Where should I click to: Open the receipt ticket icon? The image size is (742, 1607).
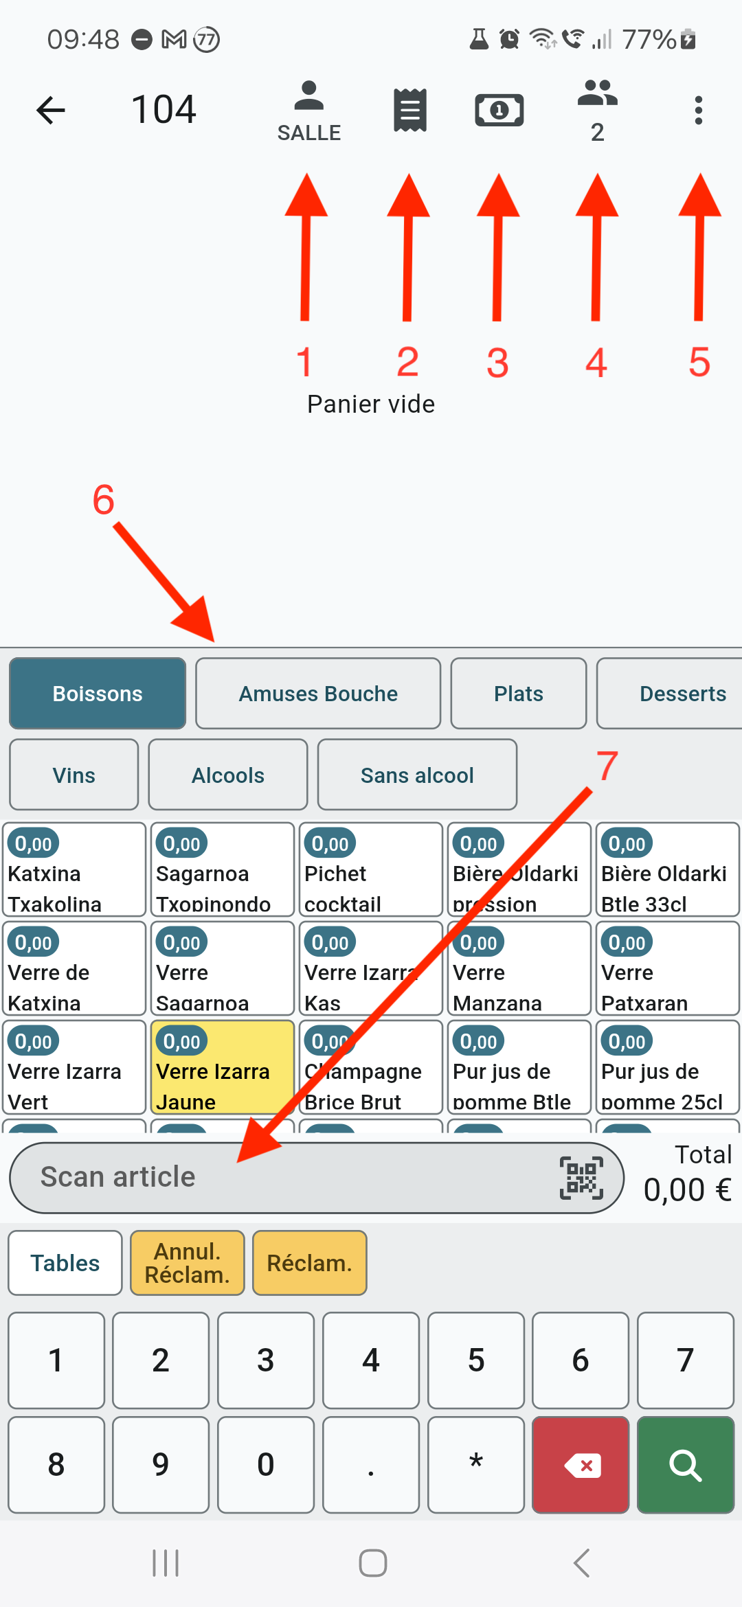[410, 110]
